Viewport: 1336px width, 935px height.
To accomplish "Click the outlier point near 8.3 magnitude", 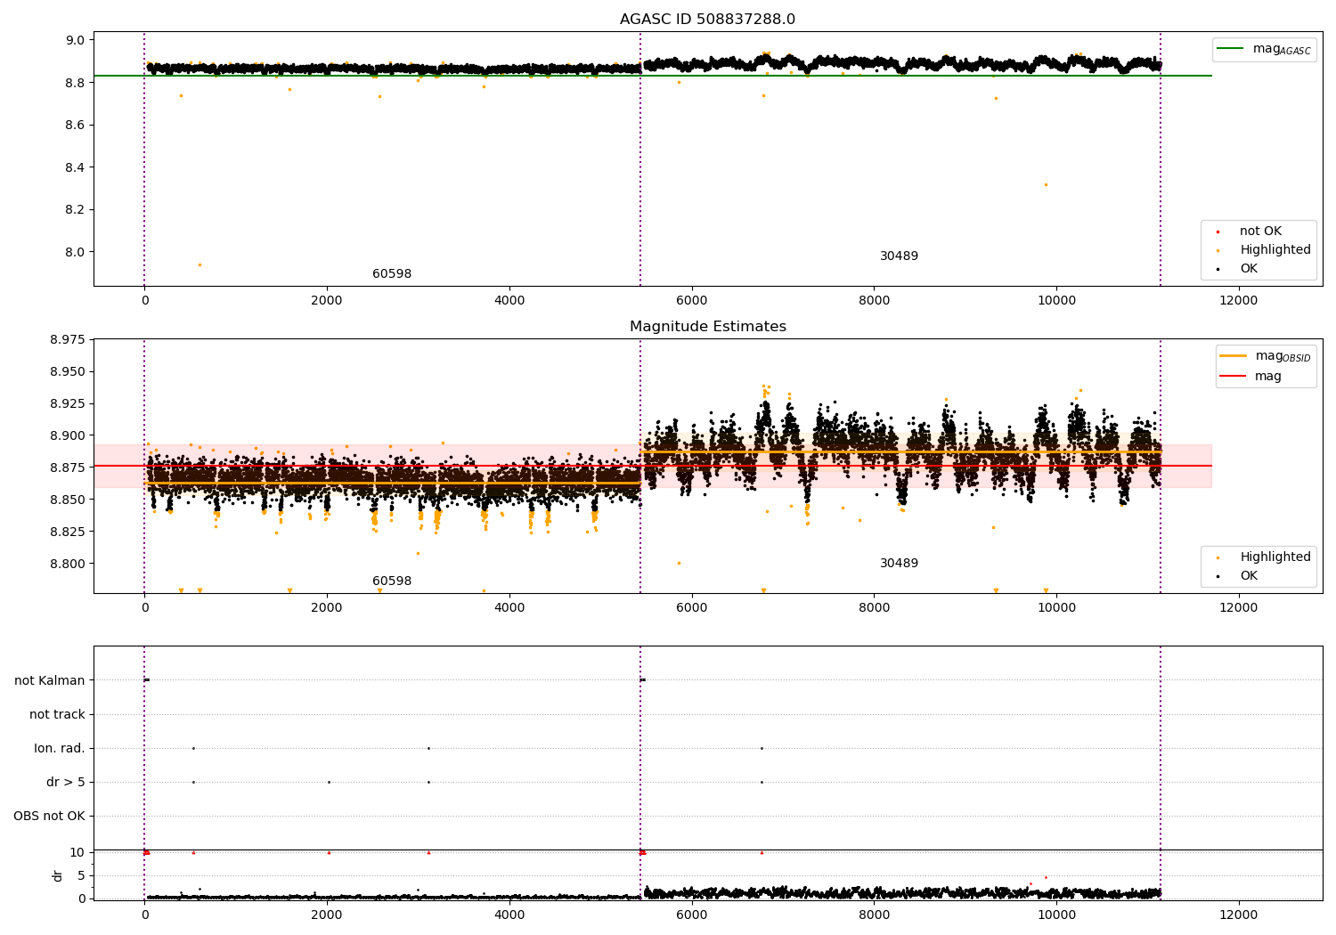I will 1046,184.
